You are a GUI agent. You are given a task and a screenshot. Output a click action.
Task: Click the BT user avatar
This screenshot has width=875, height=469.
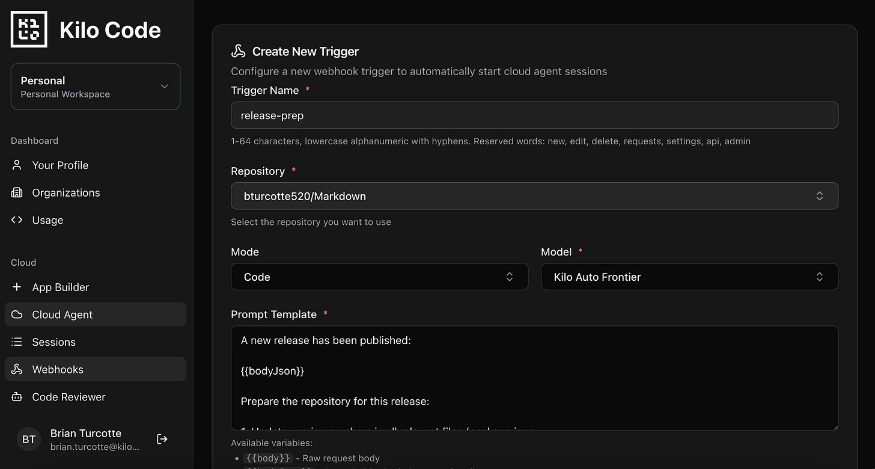(x=29, y=440)
